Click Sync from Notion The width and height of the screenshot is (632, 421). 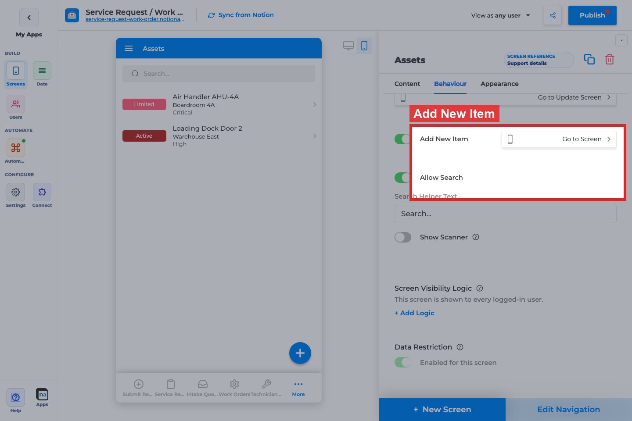241,15
